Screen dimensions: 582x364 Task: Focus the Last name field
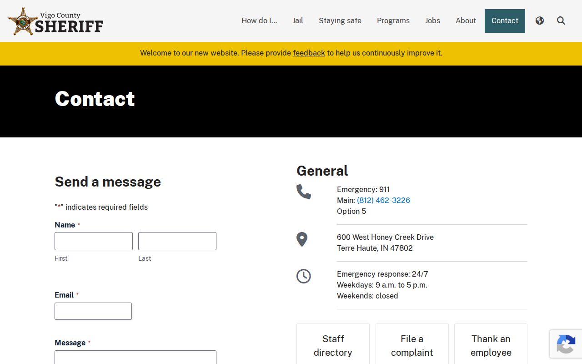(177, 241)
